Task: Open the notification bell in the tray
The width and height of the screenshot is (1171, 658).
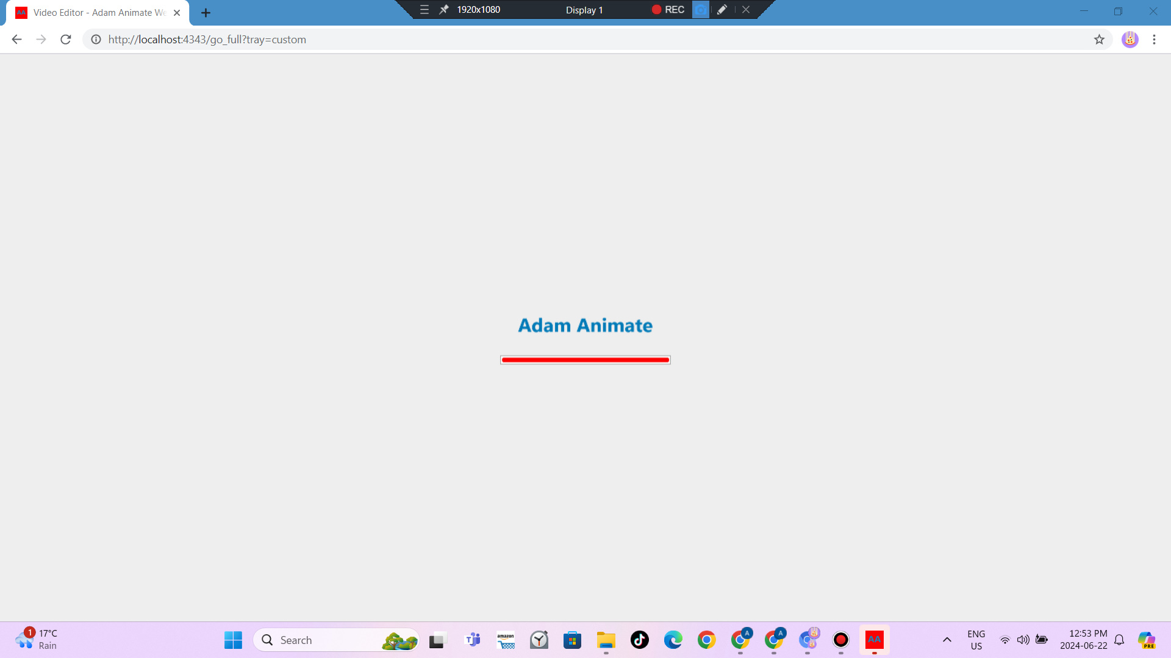Action: (x=1119, y=640)
